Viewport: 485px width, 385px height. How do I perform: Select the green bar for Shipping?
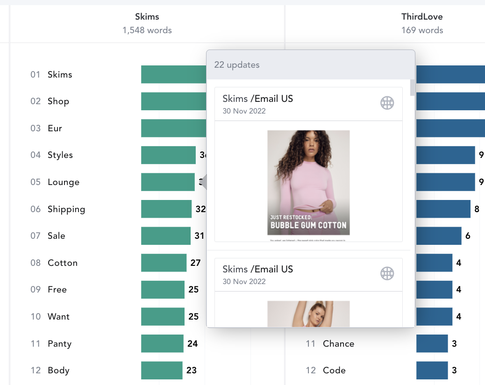click(166, 209)
